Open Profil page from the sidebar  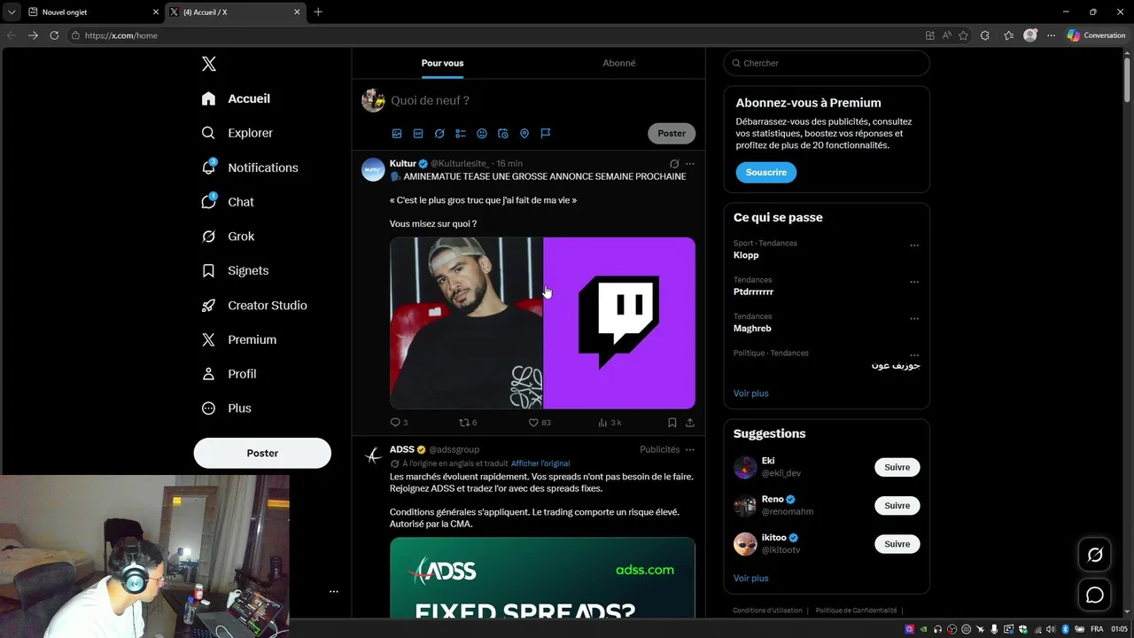pos(229,374)
